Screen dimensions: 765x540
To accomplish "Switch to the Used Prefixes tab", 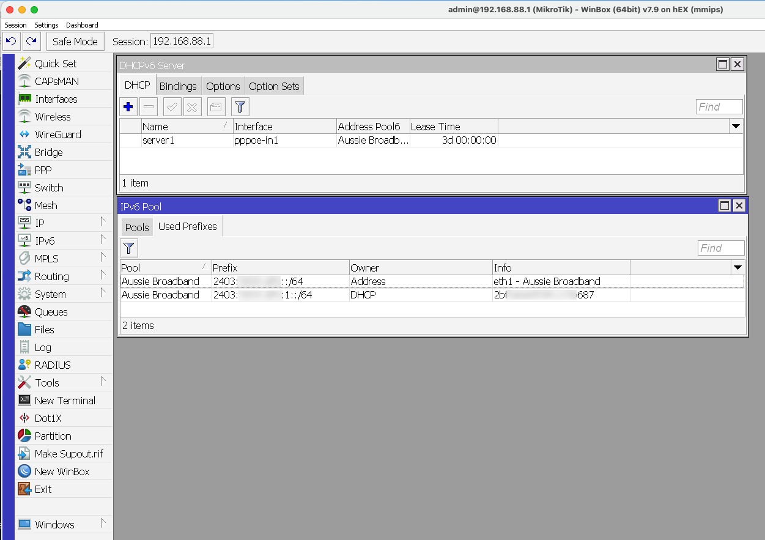I will (x=187, y=226).
